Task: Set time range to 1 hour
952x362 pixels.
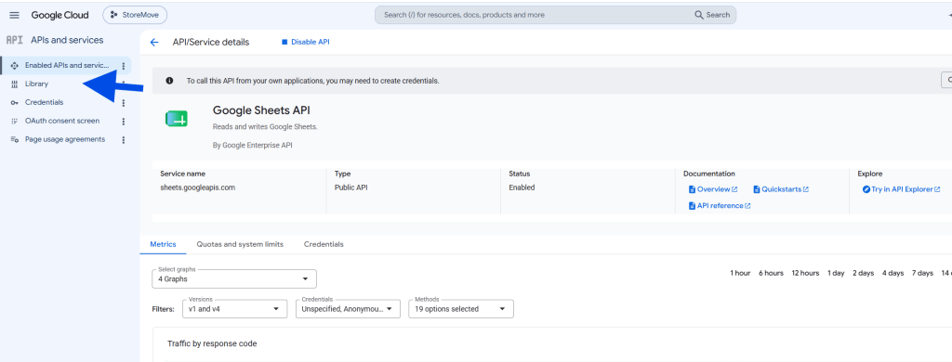Action: tap(740, 274)
